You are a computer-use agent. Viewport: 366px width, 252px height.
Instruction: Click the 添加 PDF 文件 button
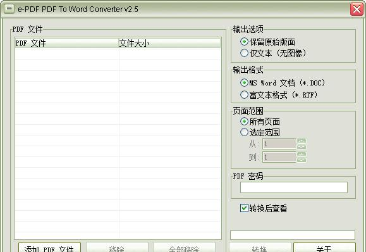[49, 248]
